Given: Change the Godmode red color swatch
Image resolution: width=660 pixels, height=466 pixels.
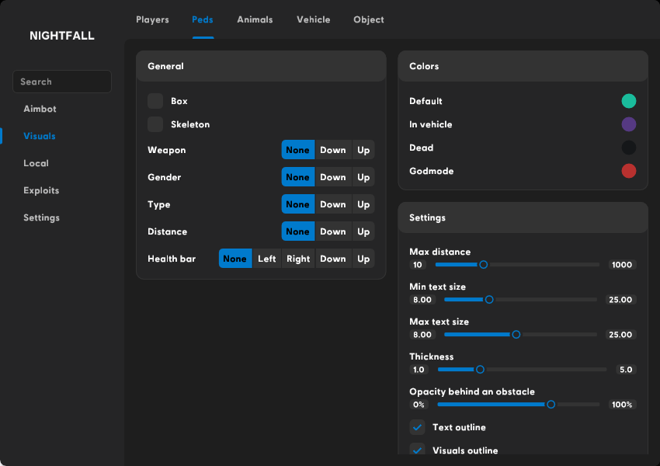Looking at the screenshot, I should [x=629, y=171].
